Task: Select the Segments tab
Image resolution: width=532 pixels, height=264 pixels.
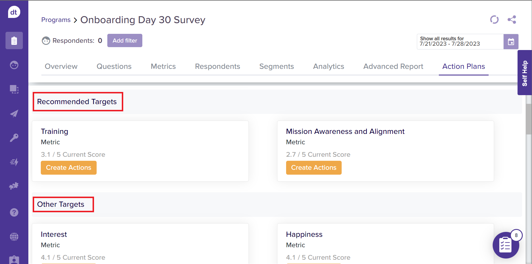Action: click(277, 67)
